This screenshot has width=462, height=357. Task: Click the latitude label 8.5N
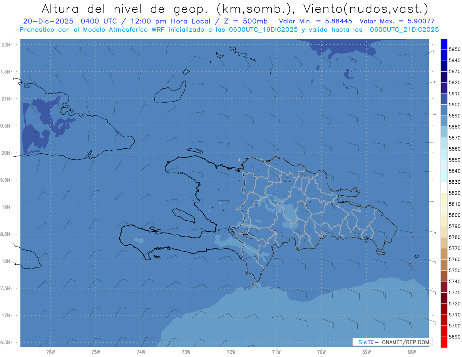6,234
